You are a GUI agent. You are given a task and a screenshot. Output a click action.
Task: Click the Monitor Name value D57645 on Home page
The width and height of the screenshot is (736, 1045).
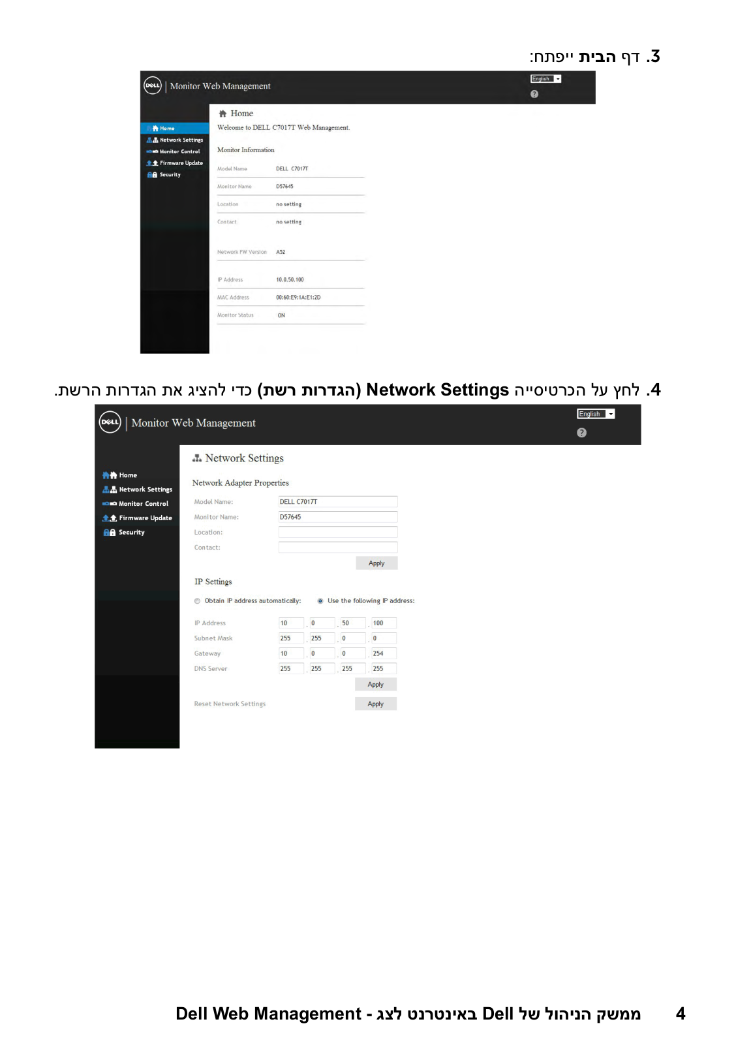[x=284, y=187]
